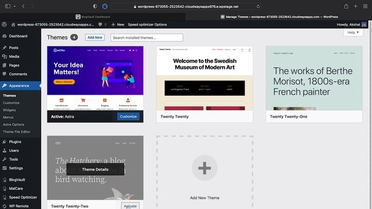Click the Settings sidebar icon
Image resolution: width=372 pixels, height=209 pixels.
click(5, 168)
